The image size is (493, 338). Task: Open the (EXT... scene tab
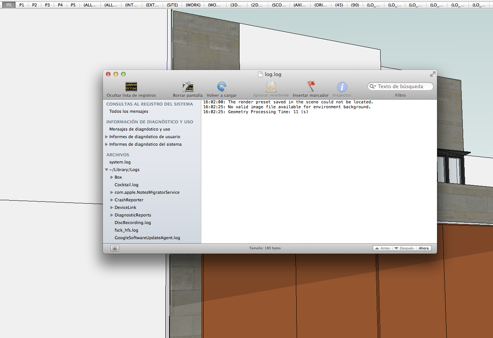152,5
